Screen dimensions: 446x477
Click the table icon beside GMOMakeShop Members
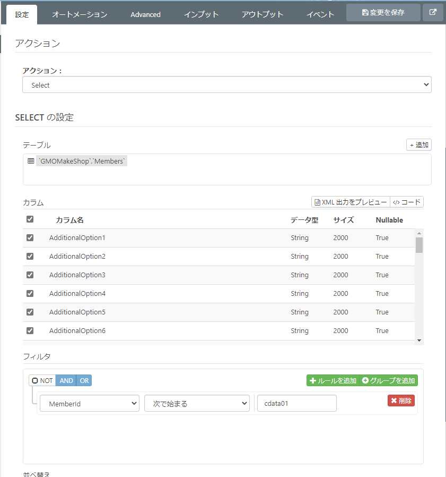(x=31, y=161)
